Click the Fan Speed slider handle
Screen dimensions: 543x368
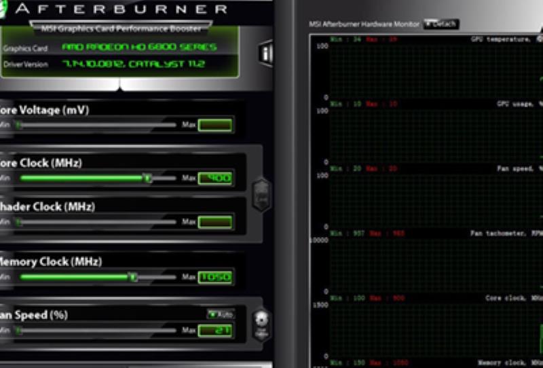click(19, 331)
